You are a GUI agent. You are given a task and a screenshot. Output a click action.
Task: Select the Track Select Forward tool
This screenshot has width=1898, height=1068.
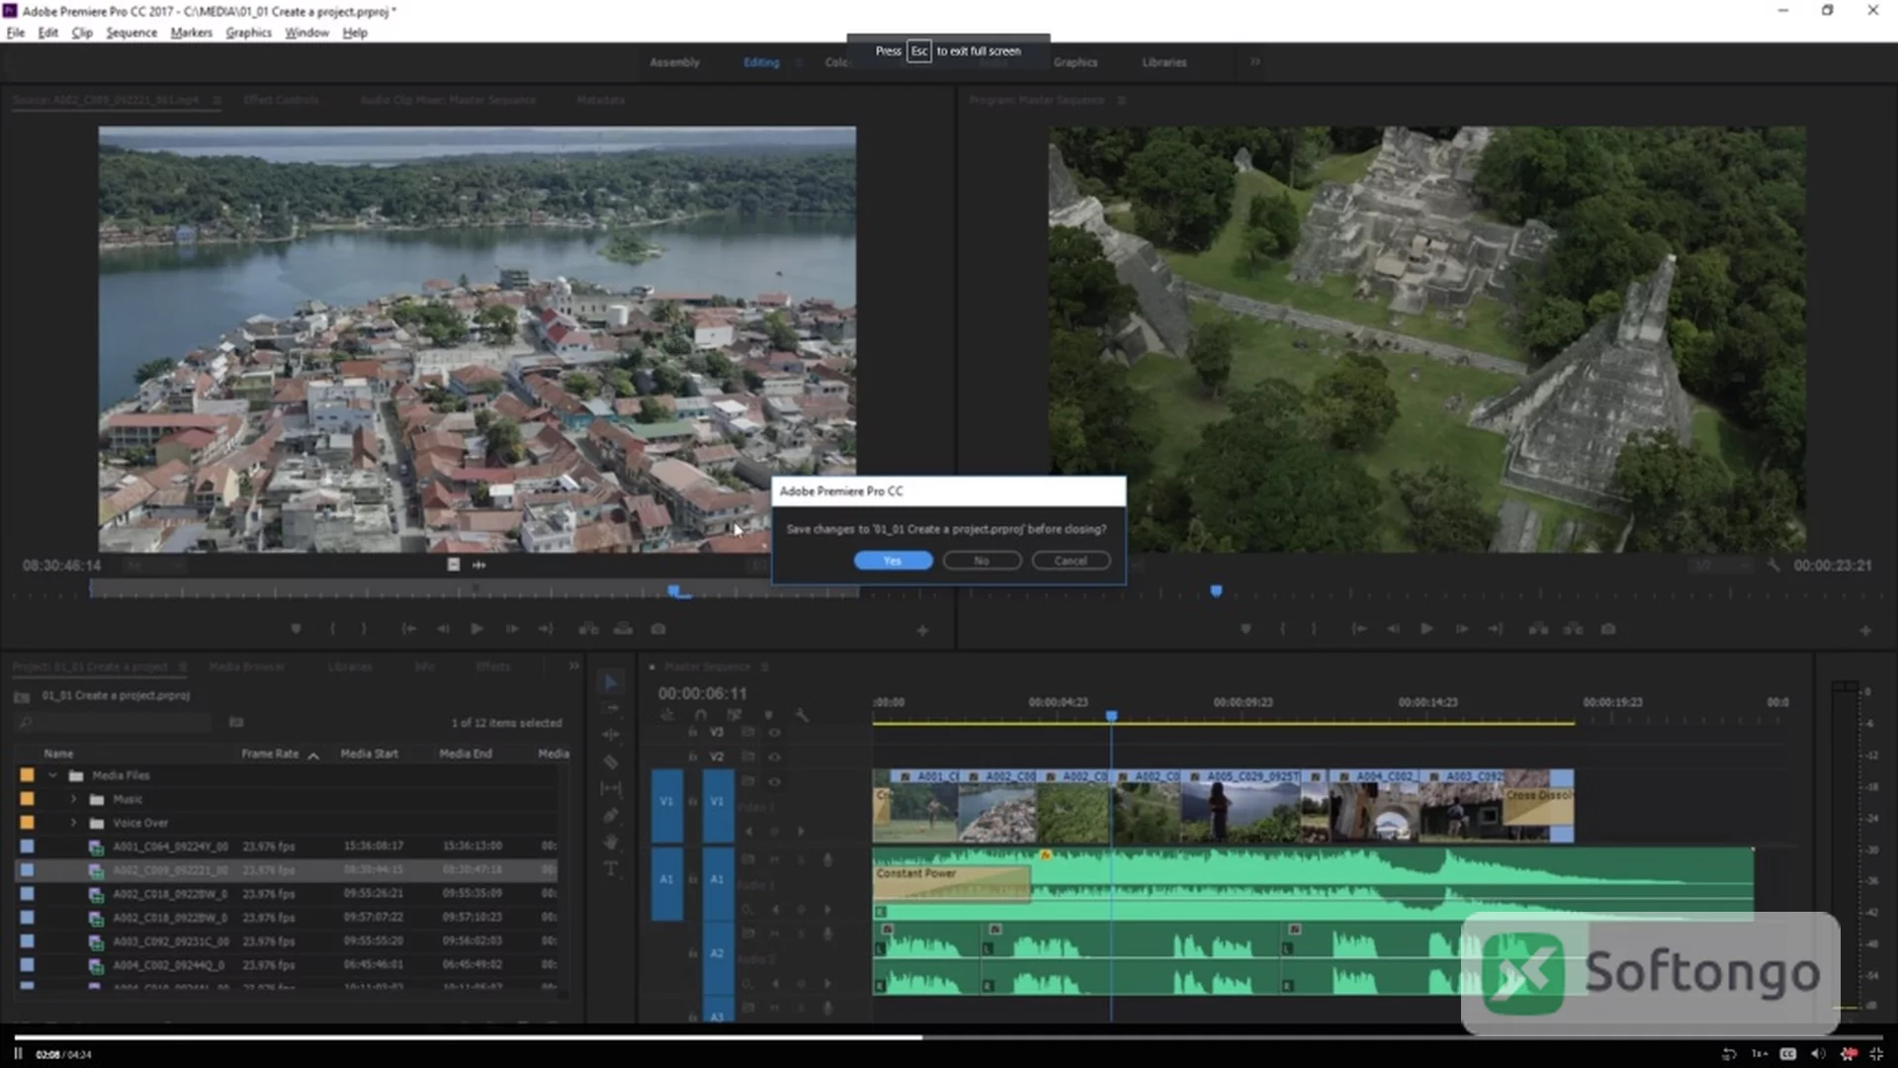(x=611, y=709)
